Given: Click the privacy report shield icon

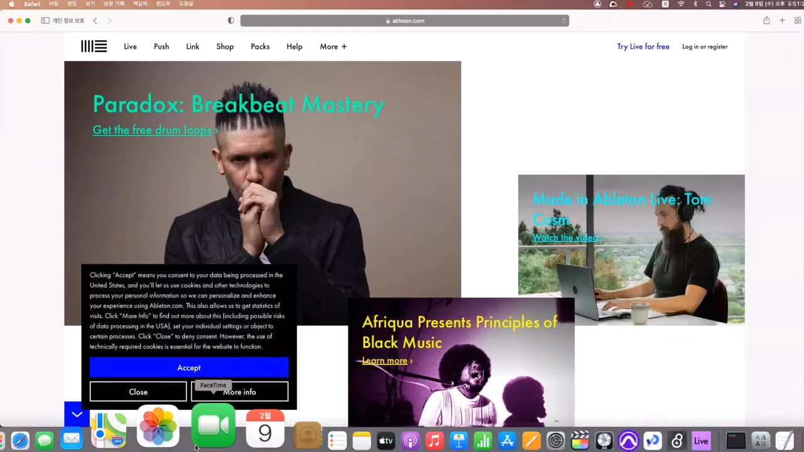Looking at the screenshot, I should 231,21.
